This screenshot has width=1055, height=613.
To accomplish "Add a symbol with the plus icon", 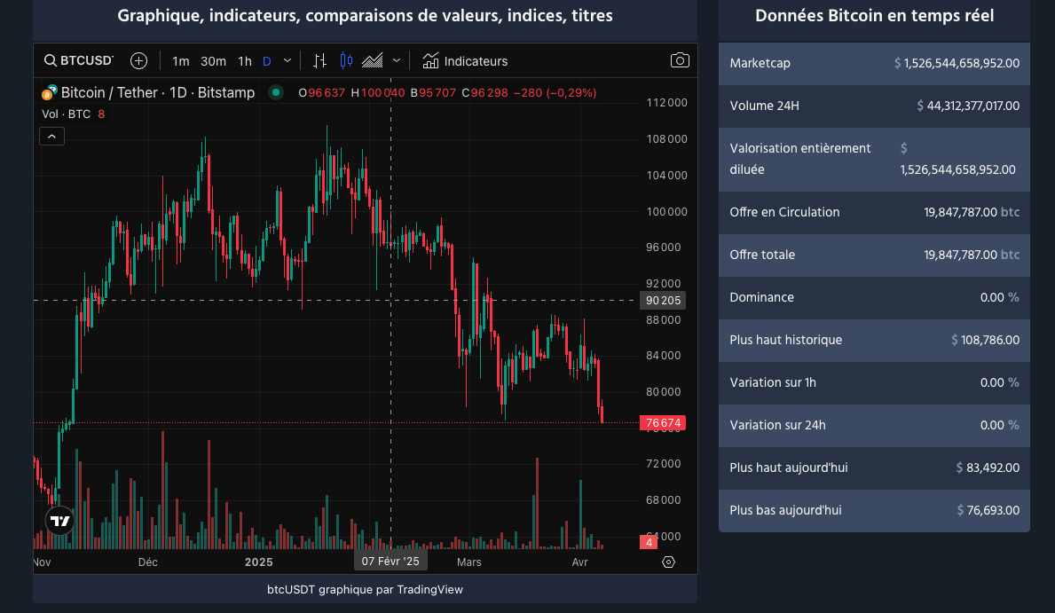I will coord(138,60).
